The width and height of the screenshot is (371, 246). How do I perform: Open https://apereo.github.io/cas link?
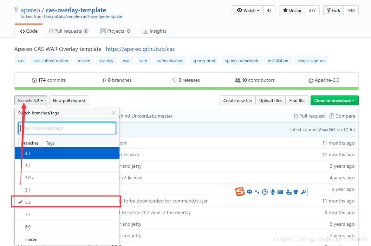(140, 49)
